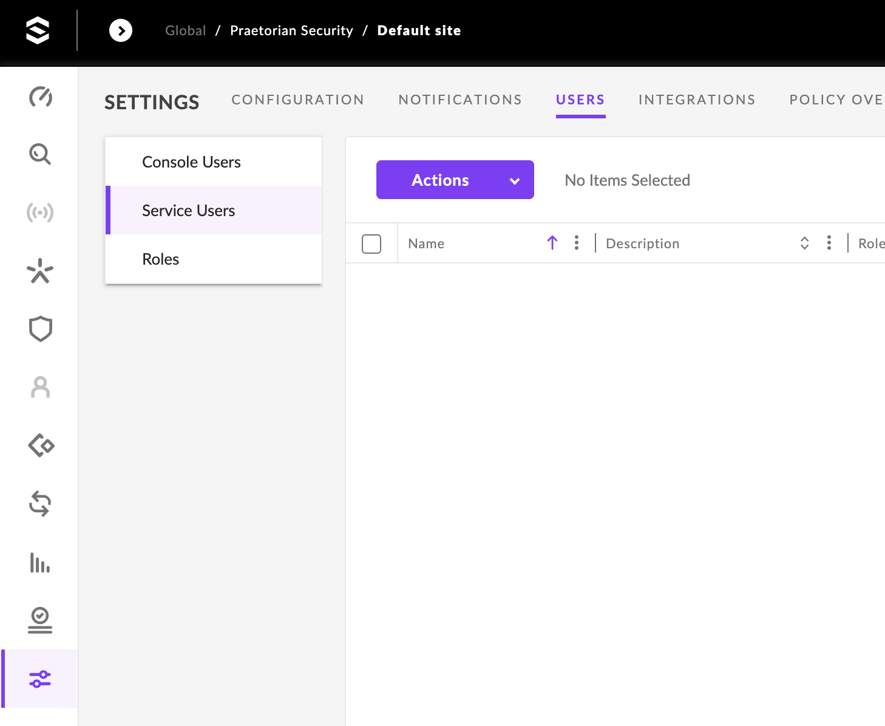Open the broadcast signal sidebar icon
885x726 pixels.
pos(40,212)
